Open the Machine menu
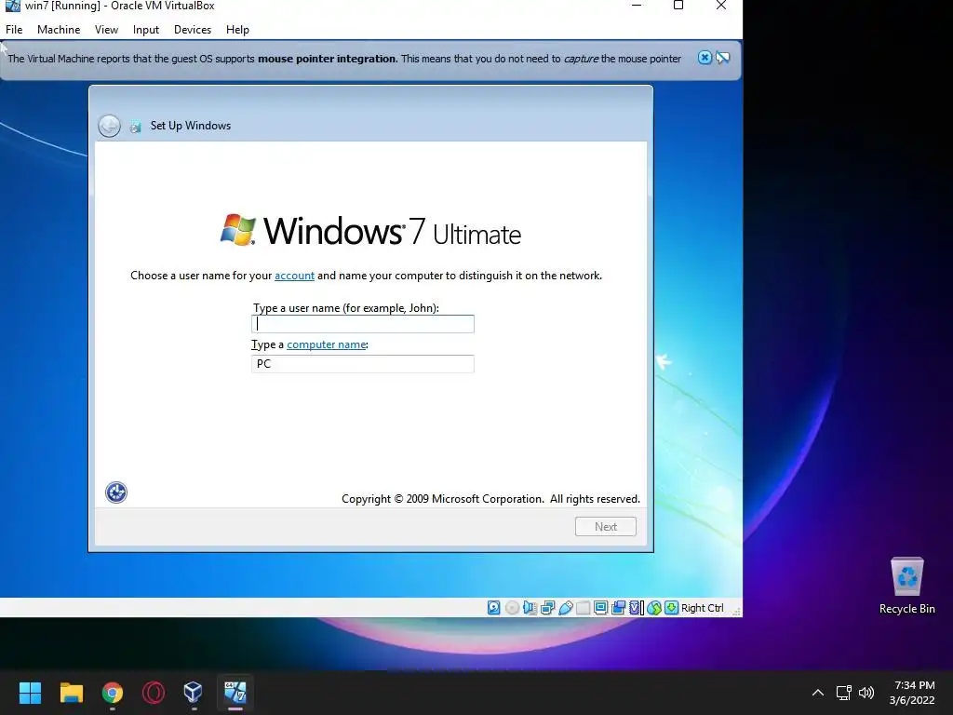The height and width of the screenshot is (715, 953). point(59,29)
